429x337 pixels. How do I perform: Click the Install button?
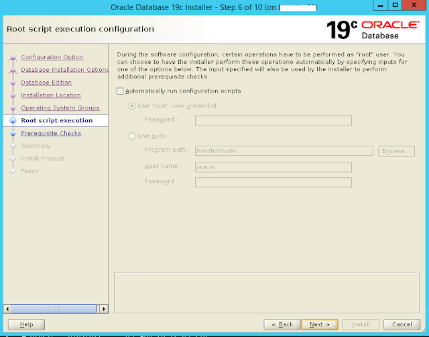tap(361, 324)
